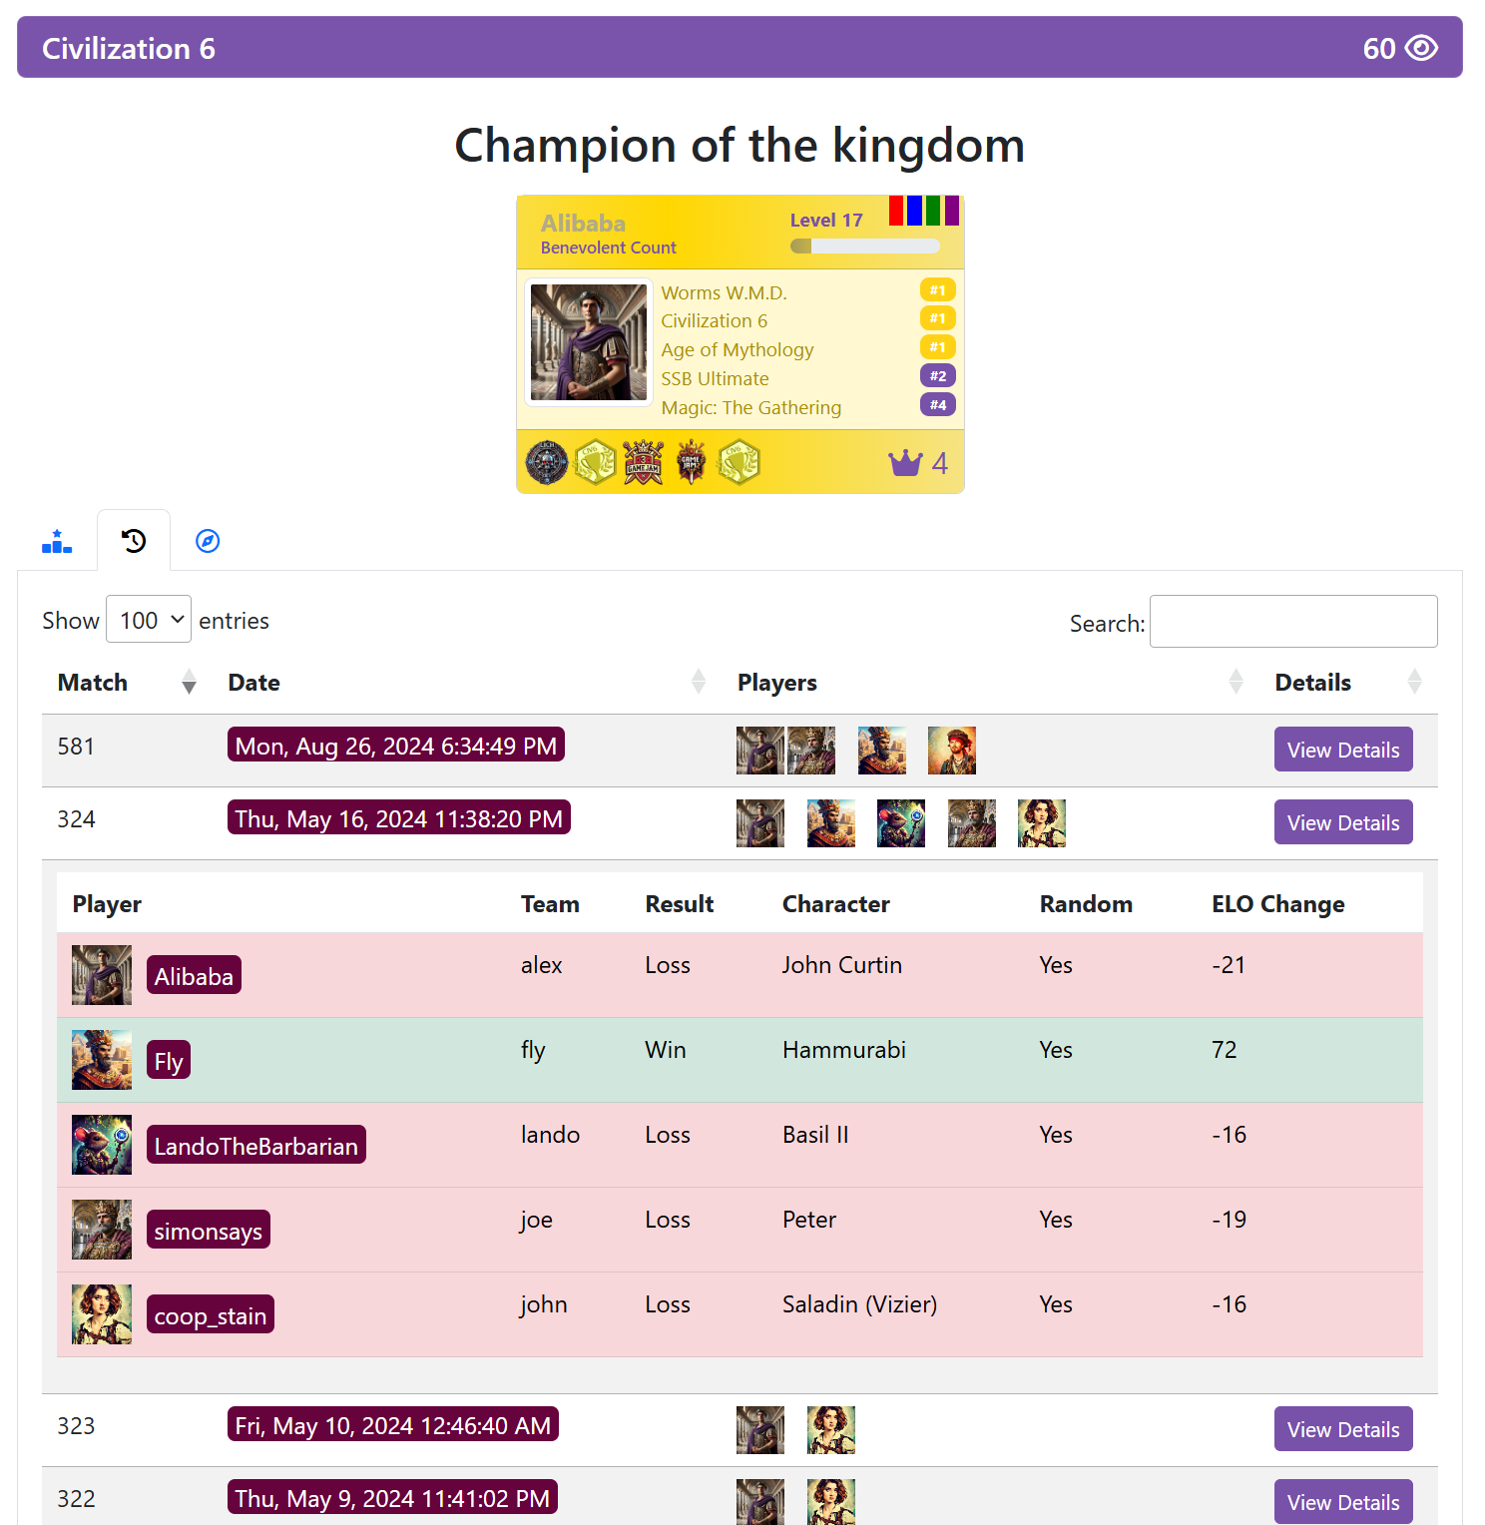Image resolution: width=1485 pixels, height=1525 pixels.
Task: Open the compass explore tab
Action: click(x=208, y=541)
